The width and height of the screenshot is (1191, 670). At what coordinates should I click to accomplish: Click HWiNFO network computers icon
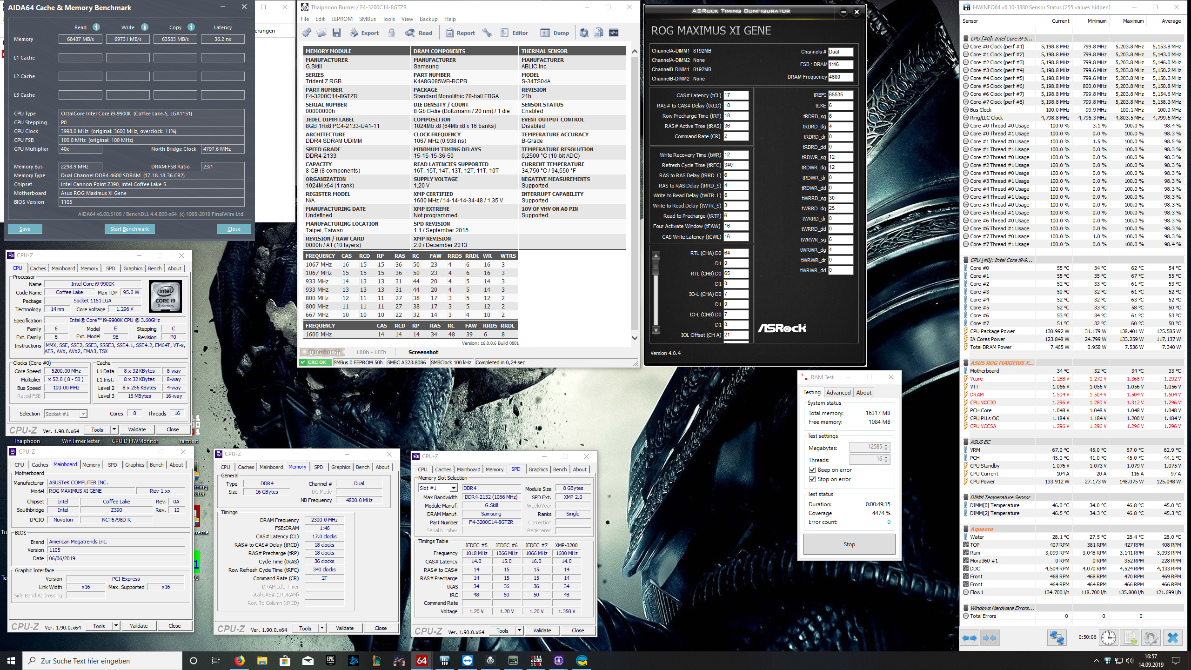pos(1057,637)
